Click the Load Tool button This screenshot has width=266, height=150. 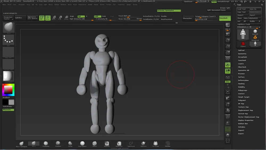tap(242, 9)
